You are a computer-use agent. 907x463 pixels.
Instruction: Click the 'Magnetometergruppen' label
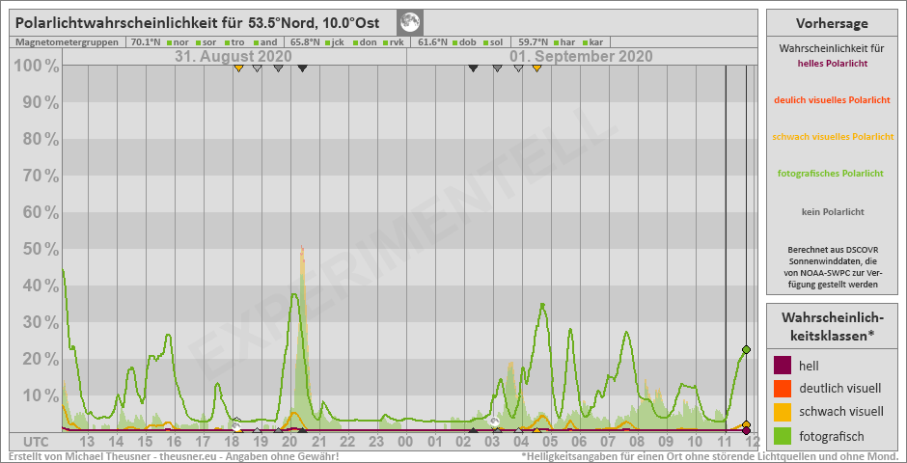(68, 42)
